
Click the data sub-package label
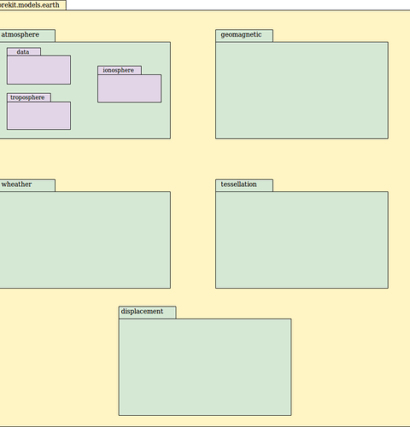(x=23, y=52)
